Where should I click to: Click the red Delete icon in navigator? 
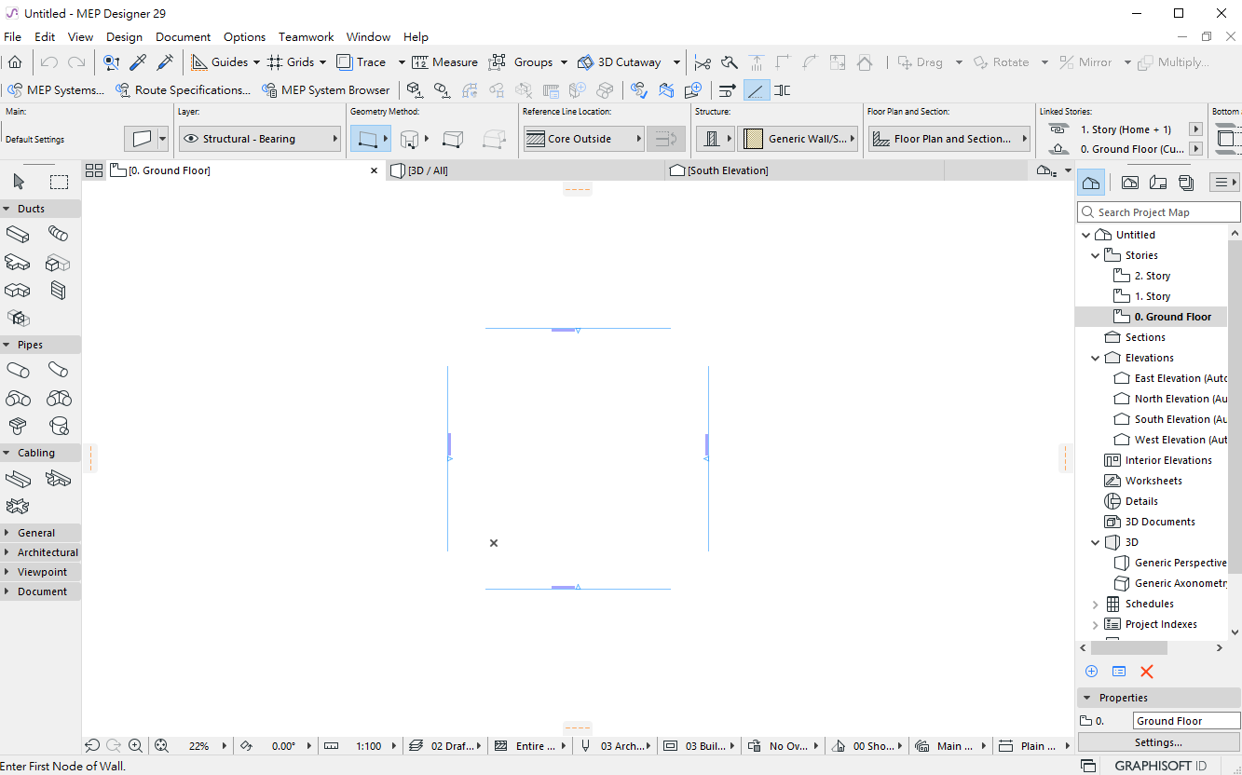point(1147,672)
